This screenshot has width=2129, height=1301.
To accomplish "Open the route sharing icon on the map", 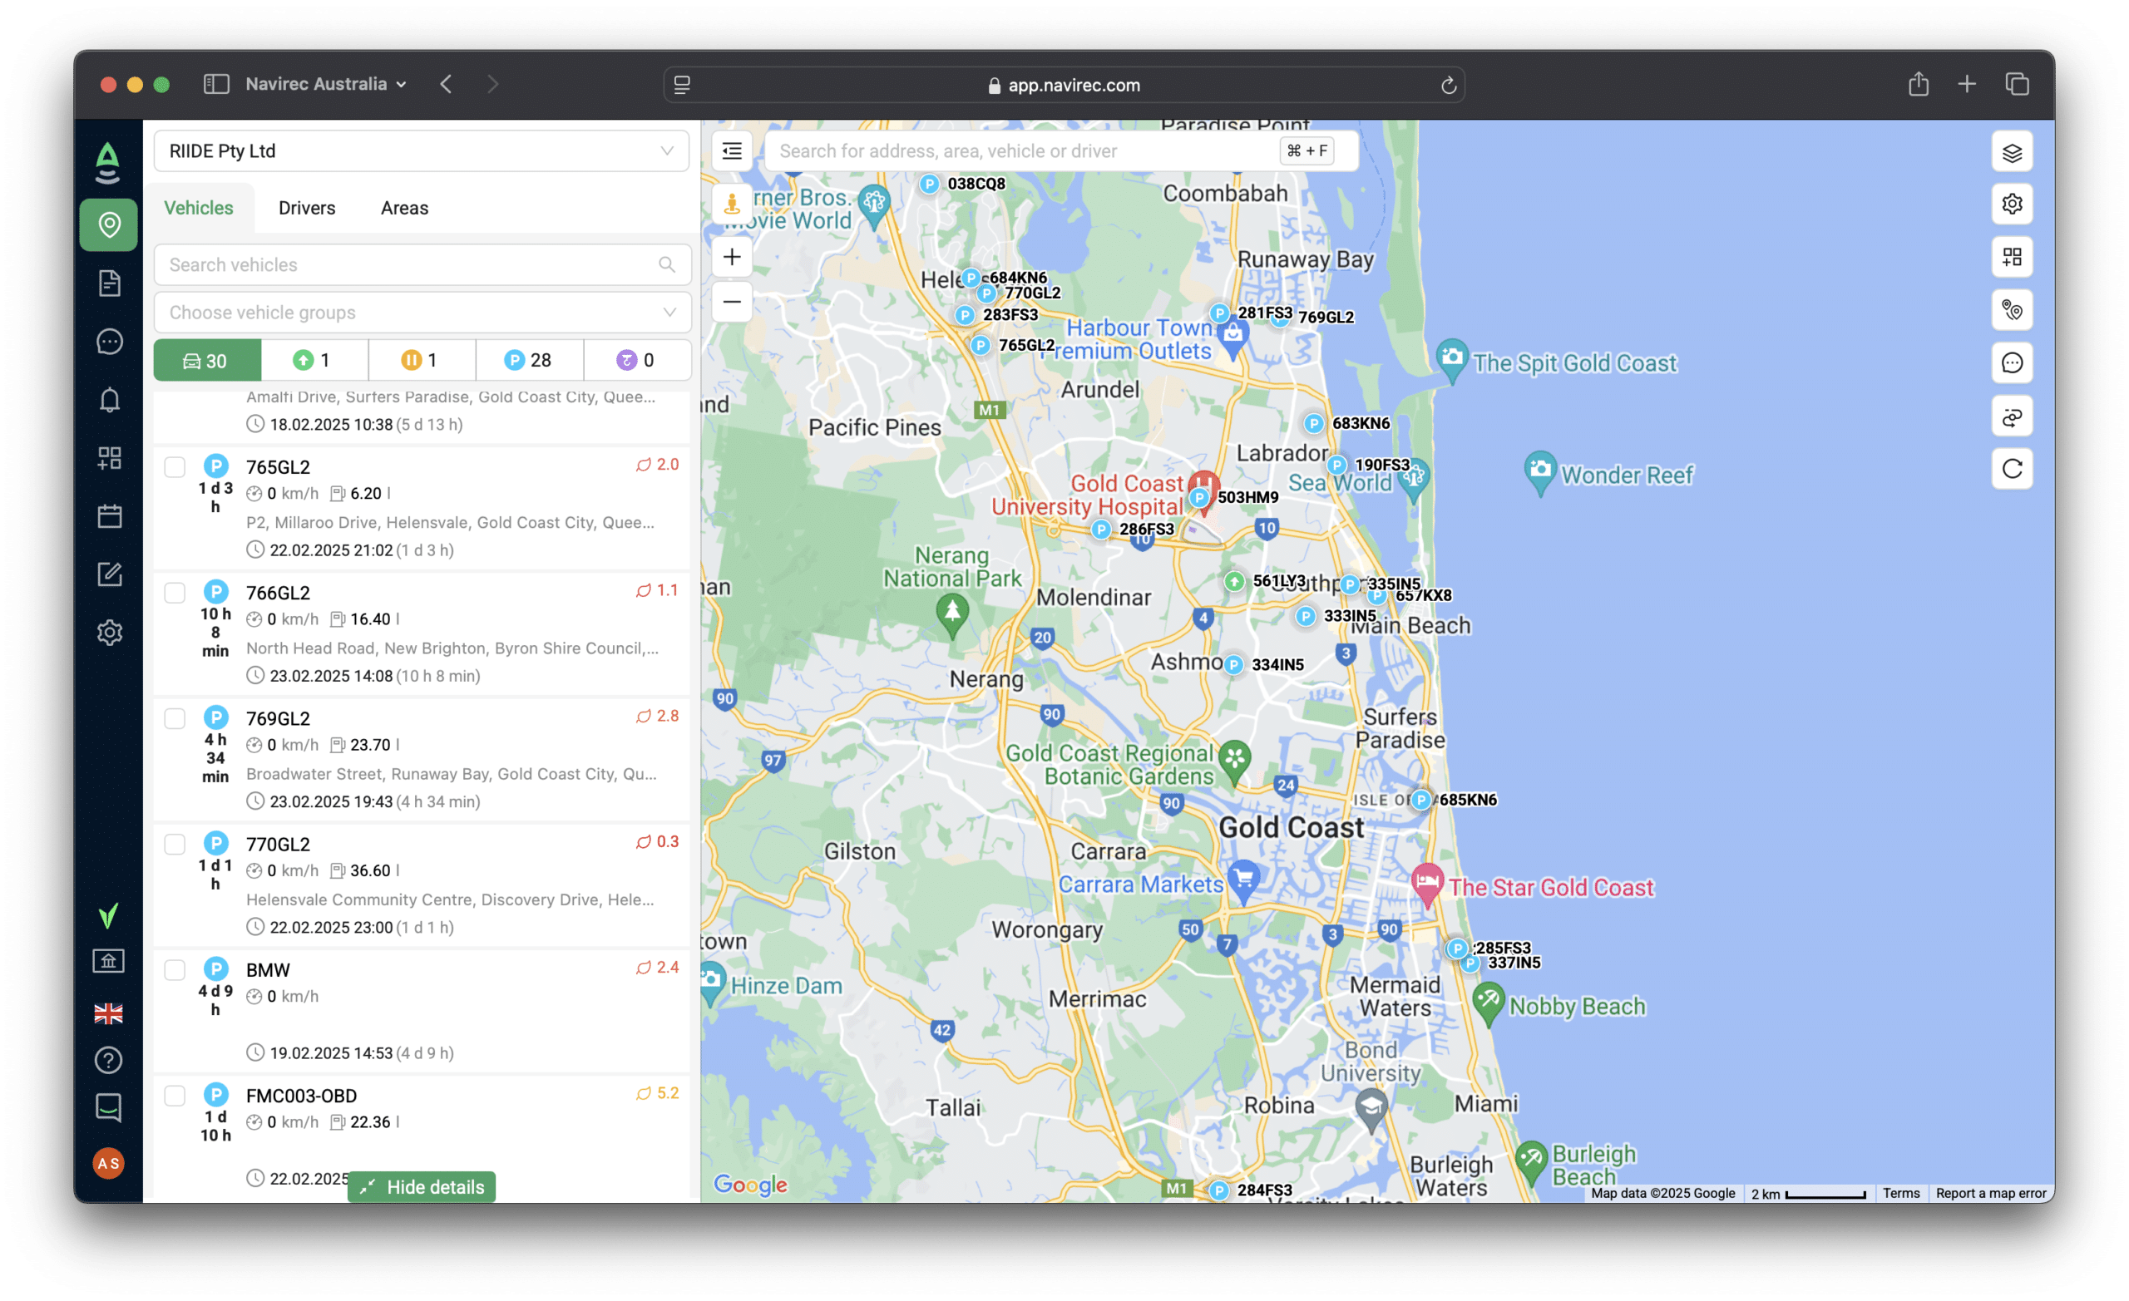I will (2013, 416).
